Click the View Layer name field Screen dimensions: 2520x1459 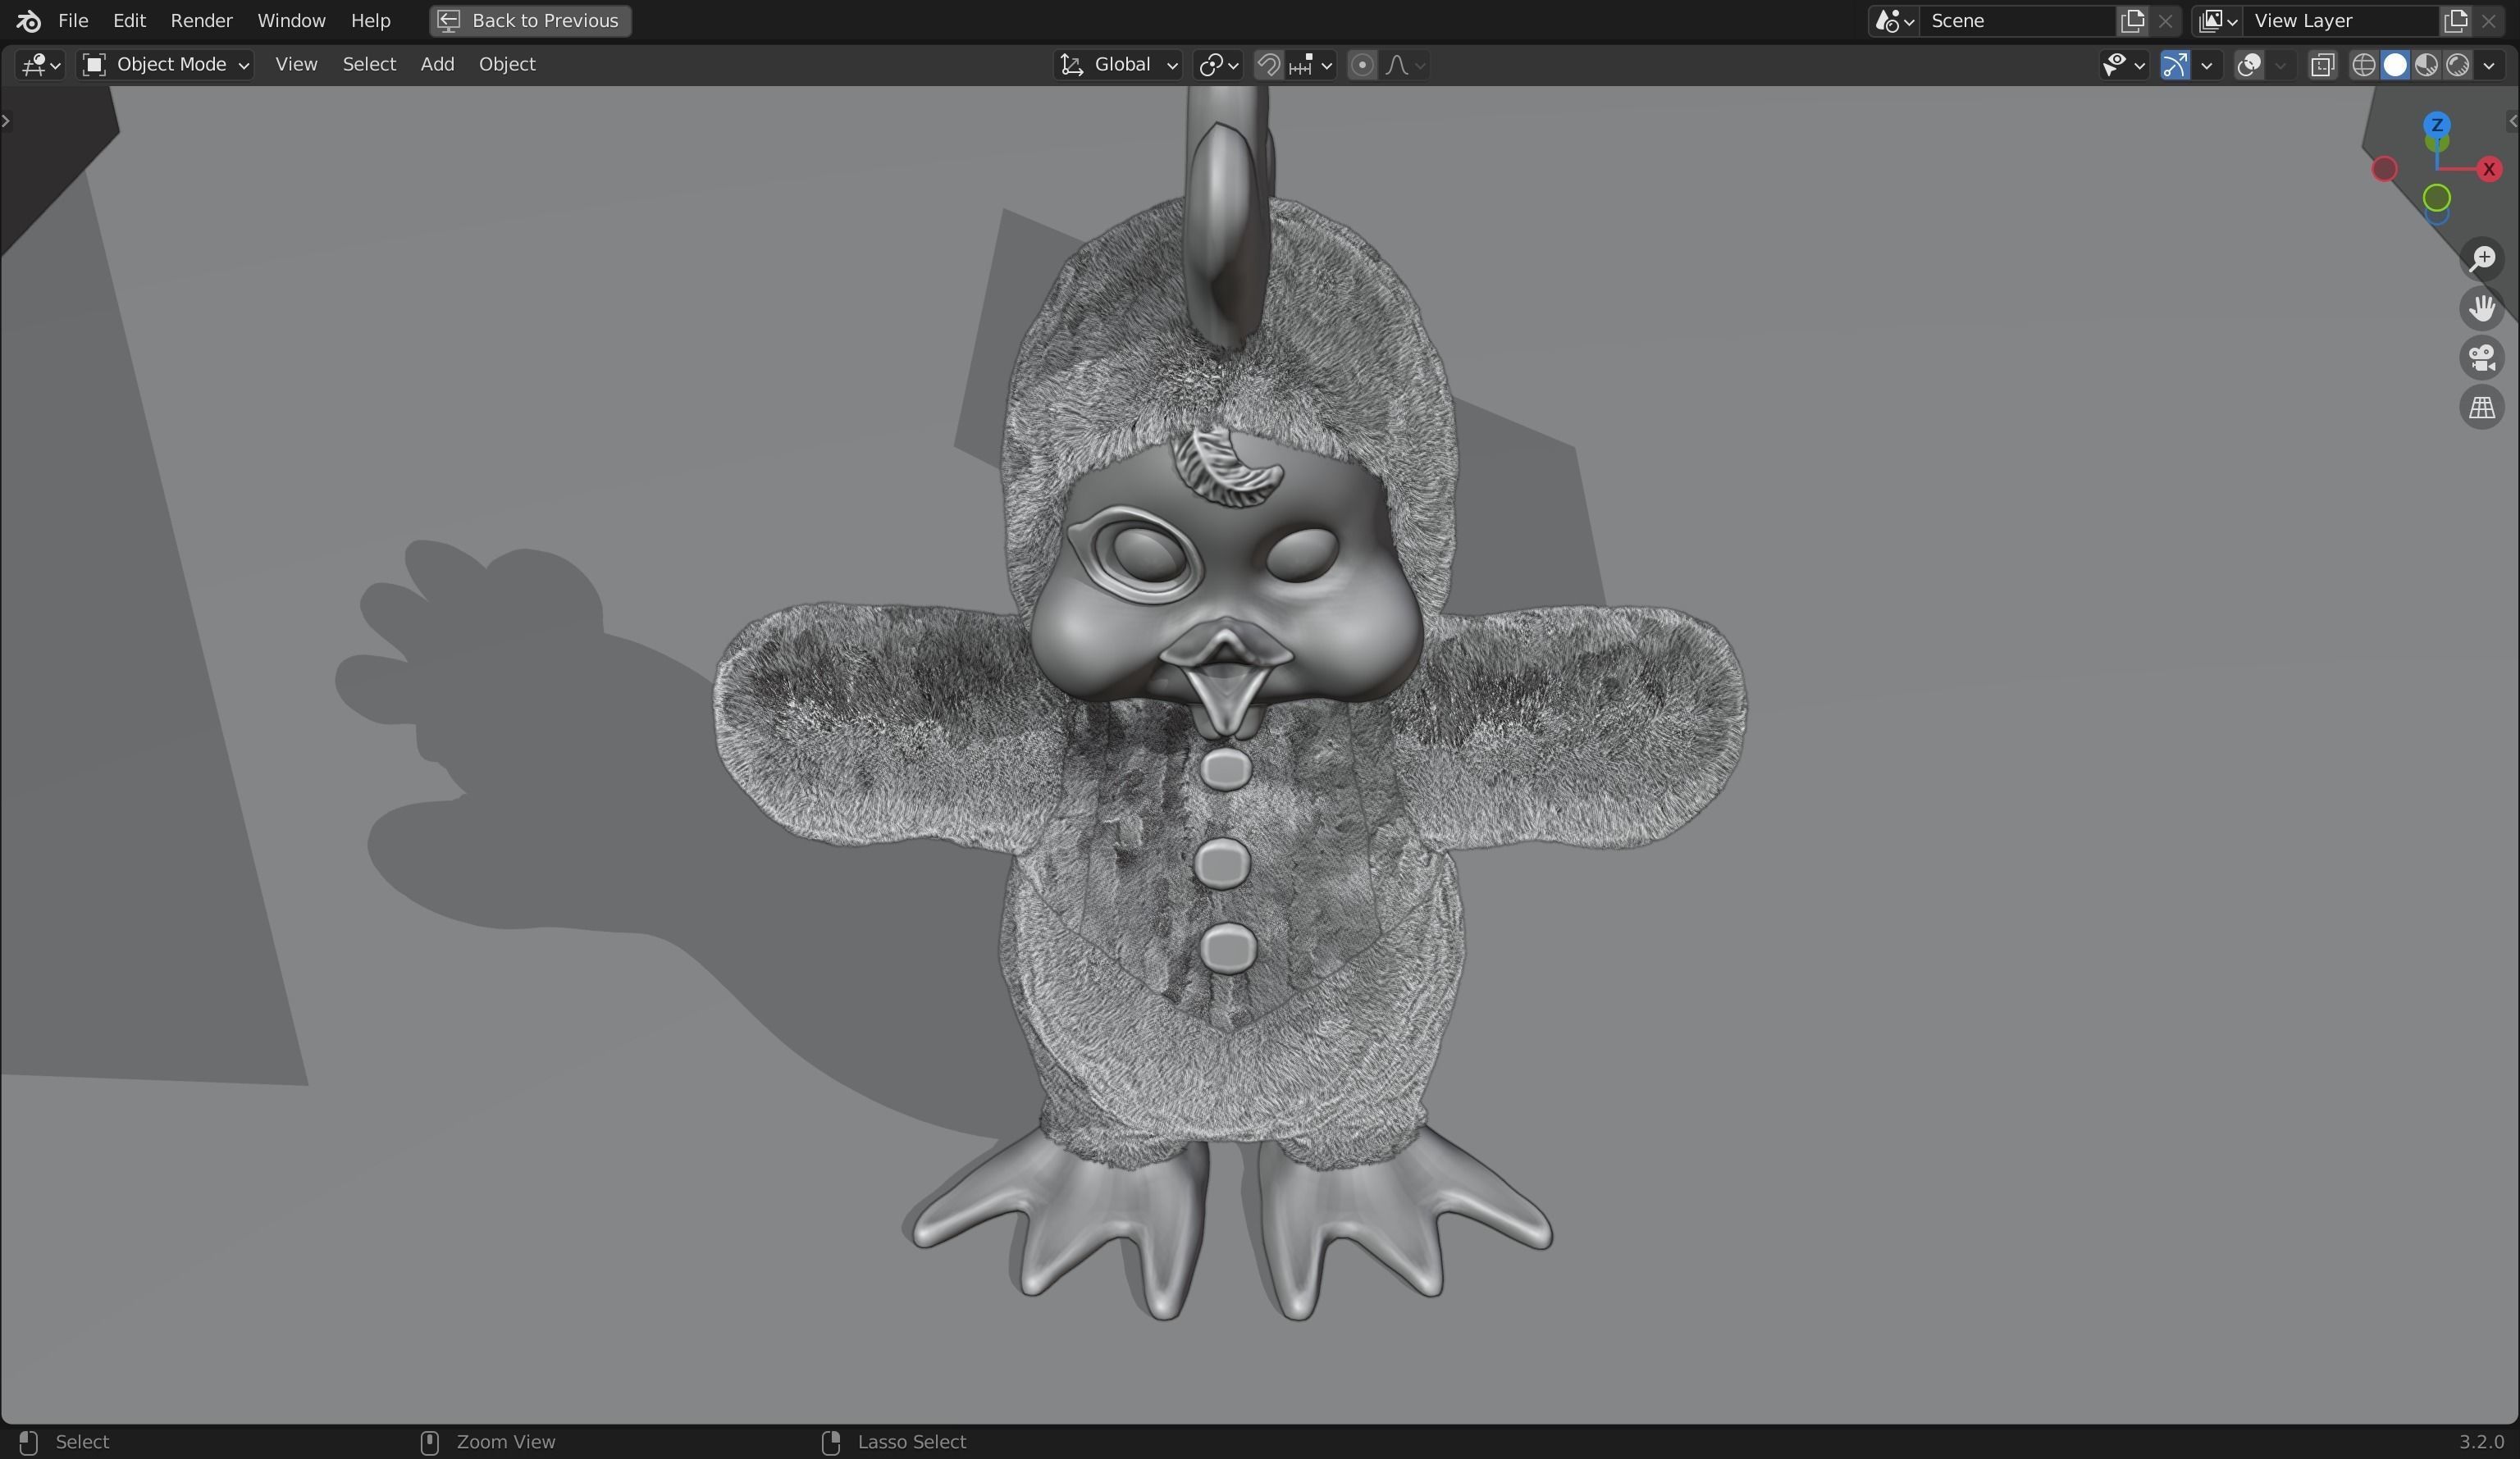(x=2340, y=20)
